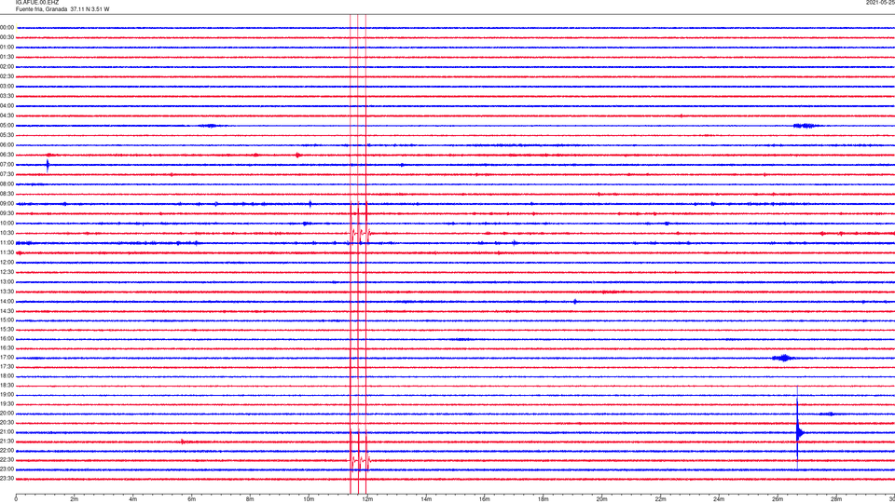The height and width of the screenshot is (503, 895).
Task: Click the 14m axis tick label
Action: pos(426,499)
